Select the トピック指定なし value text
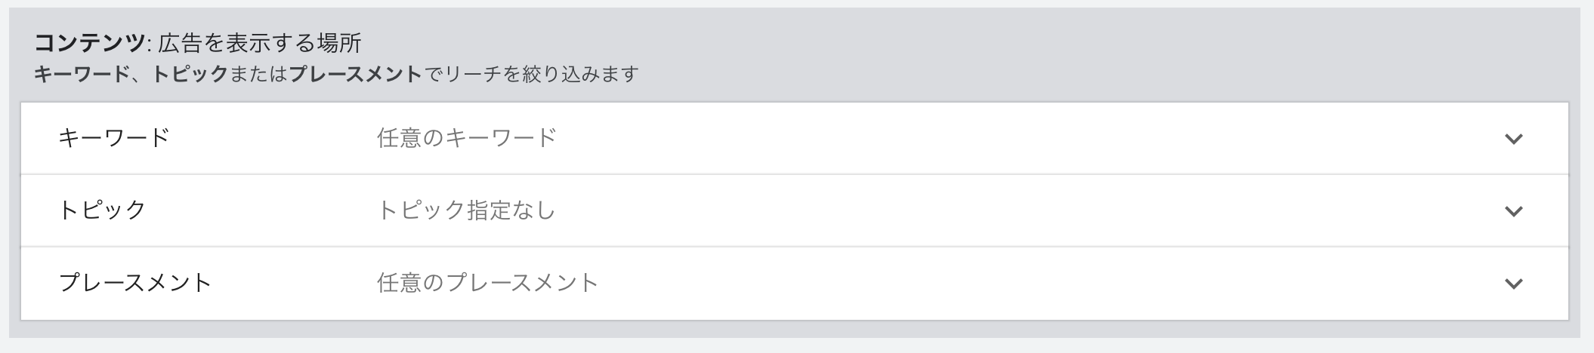Viewport: 1594px width, 353px height. click(x=466, y=210)
